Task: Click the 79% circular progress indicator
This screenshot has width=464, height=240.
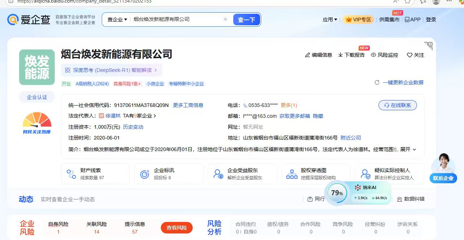Action: click(337, 193)
